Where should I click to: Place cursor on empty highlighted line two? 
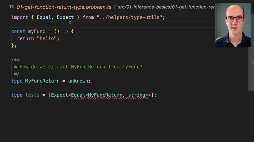[106, 24]
